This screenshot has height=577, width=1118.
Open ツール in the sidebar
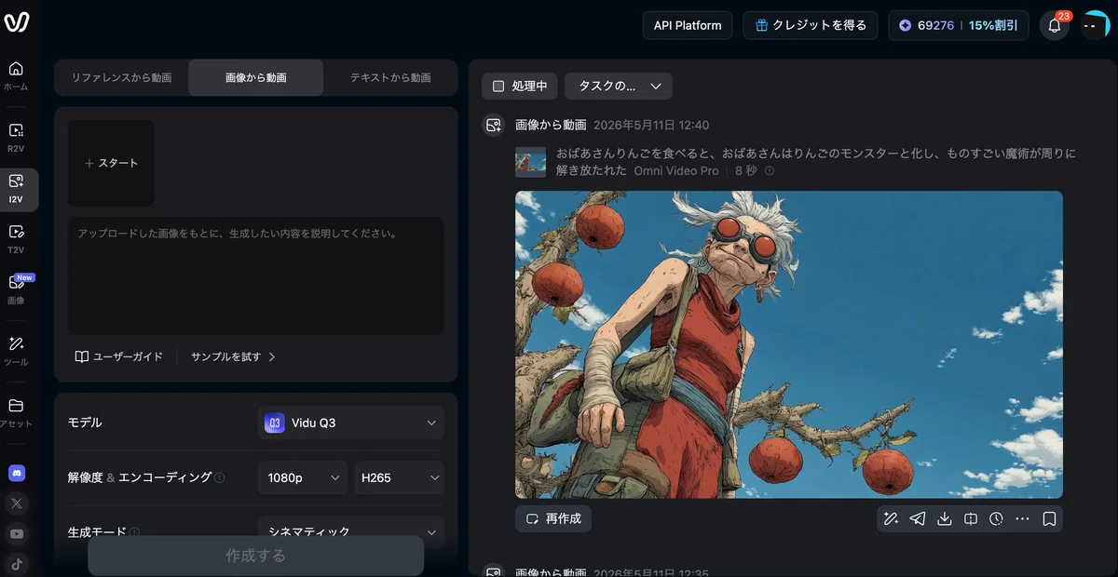tap(16, 350)
